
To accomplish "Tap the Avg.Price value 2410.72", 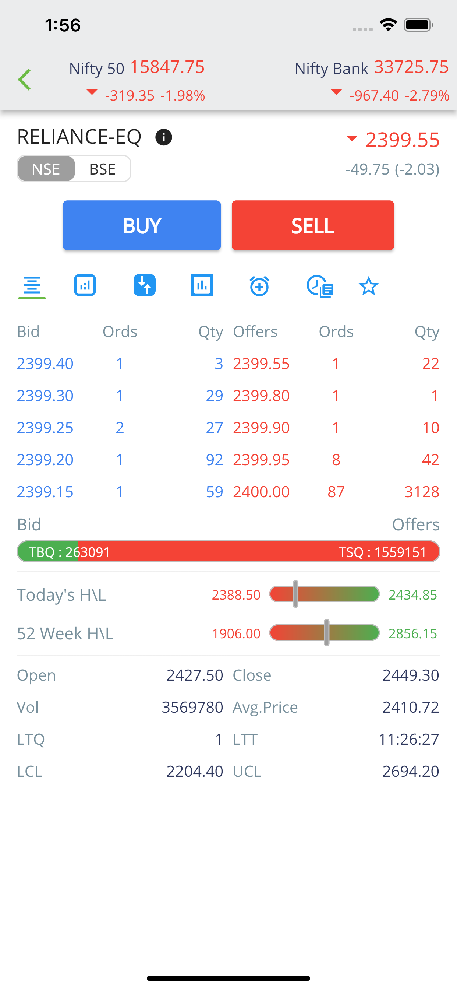I will 411,707.
